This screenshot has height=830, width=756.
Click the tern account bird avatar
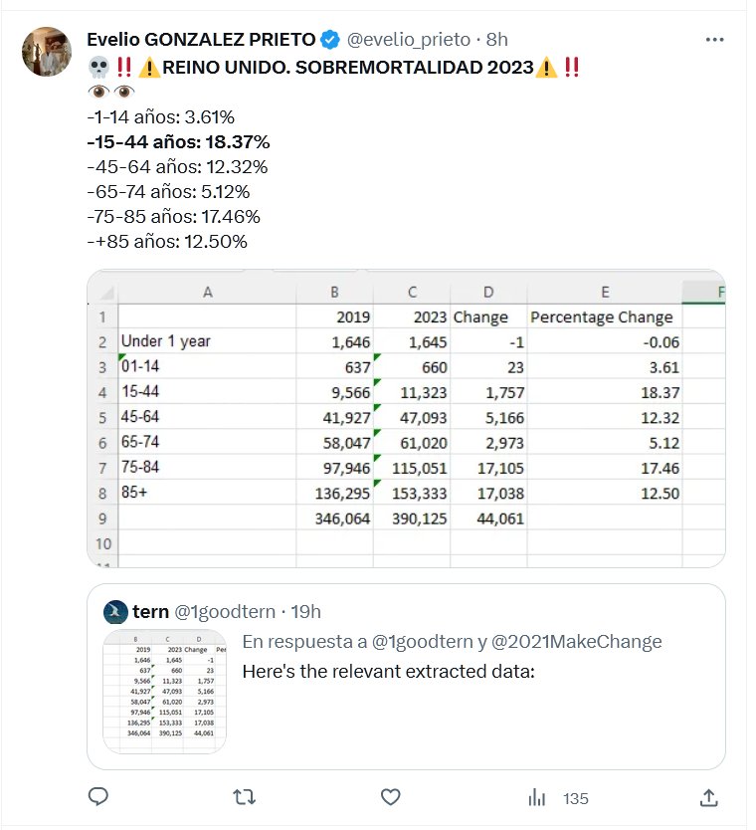(116, 611)
